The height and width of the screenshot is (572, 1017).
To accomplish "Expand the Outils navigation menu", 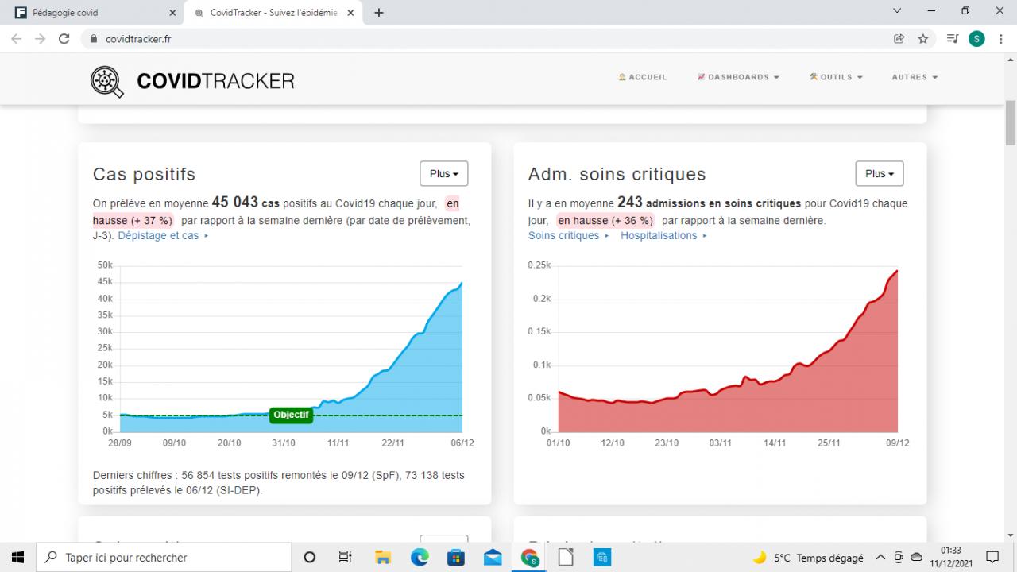I will tap(836, 77).
